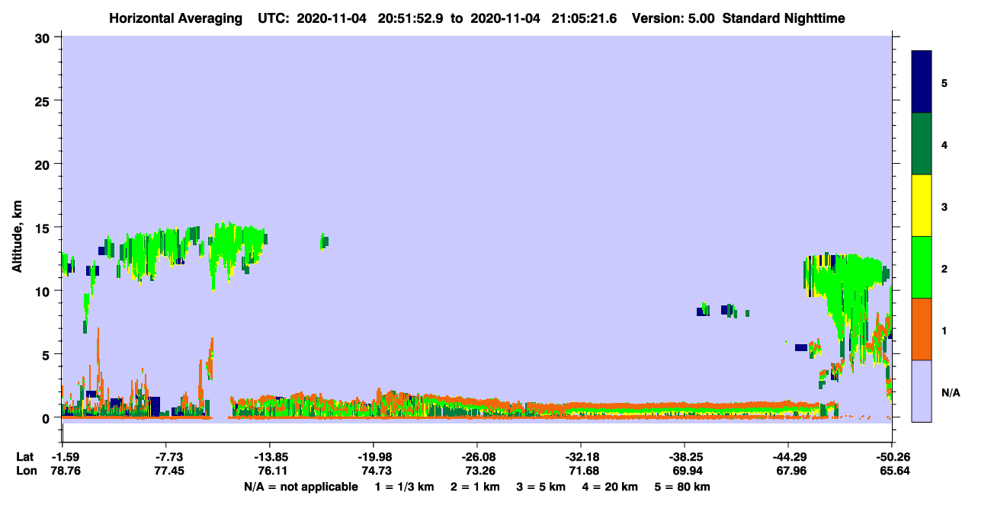Screen dimensions: 991x508
Task: Click the lavender N/A colorbar segment
Action: tap(922, 391)
